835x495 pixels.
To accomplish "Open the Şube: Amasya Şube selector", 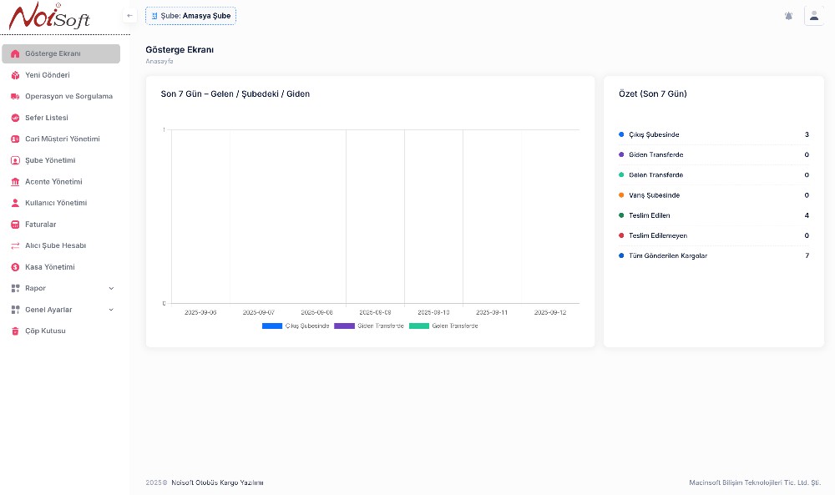I will [x=190, y=16].
